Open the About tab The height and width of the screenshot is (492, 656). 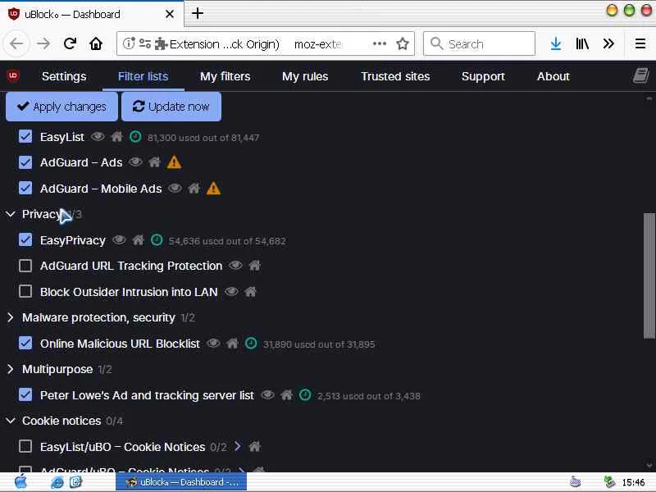[553, 76]
